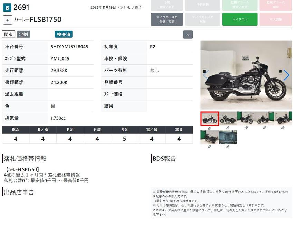Collapse panel with the '<' arrow button
The width and height of the screenshot is (297, 230).
(x=188, y=35)
